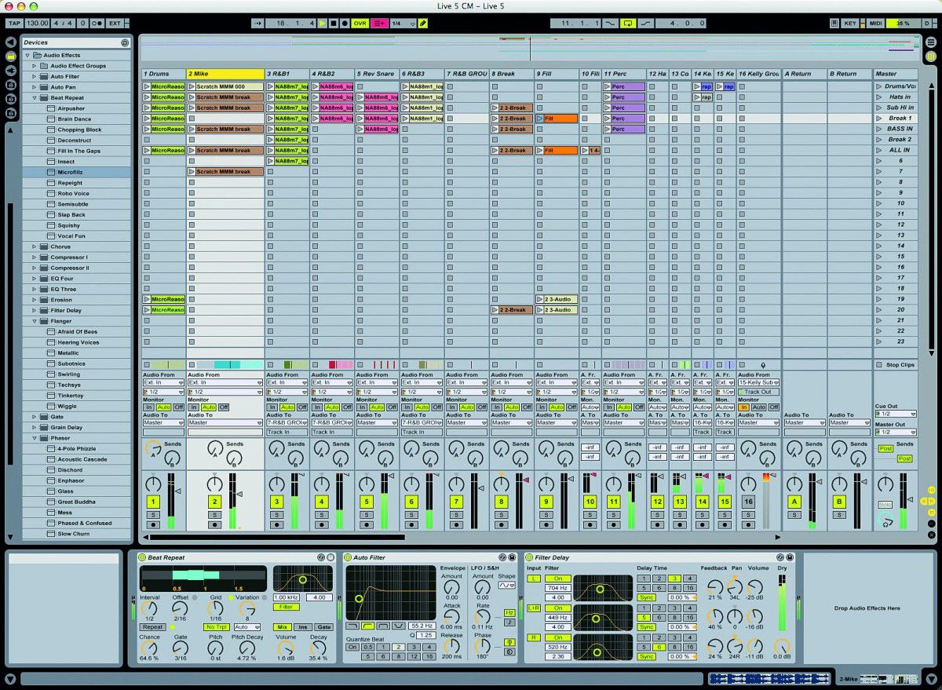This screenshot has height=690, width=942.
Task: Select the 2 Mike track header
Action: (x=225, y=74)
